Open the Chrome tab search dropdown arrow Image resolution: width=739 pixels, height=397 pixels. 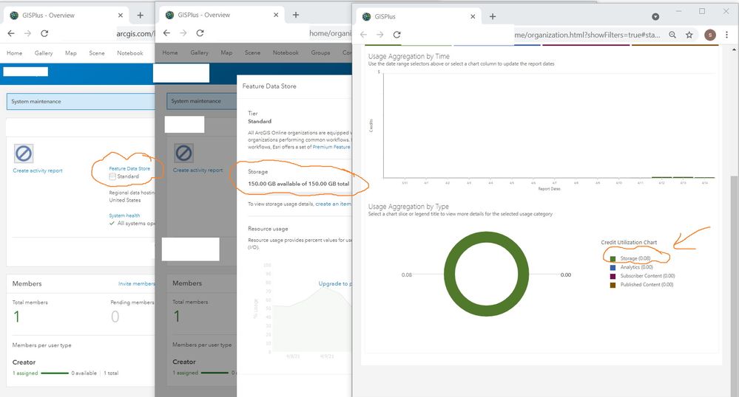coord(655,16)
